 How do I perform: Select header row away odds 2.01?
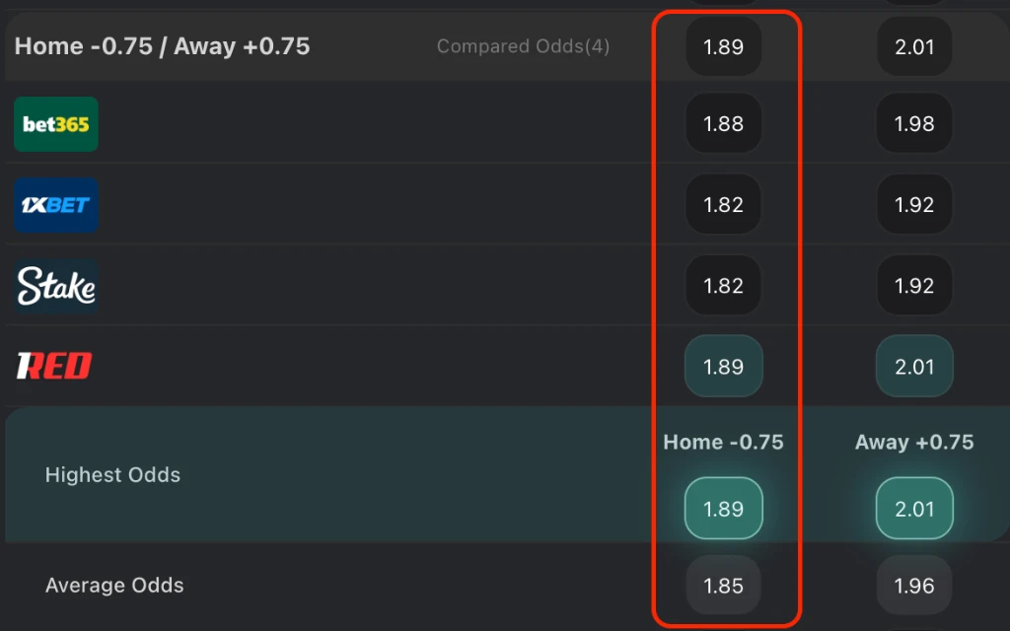pyautogui.click(x=914, y=46)
